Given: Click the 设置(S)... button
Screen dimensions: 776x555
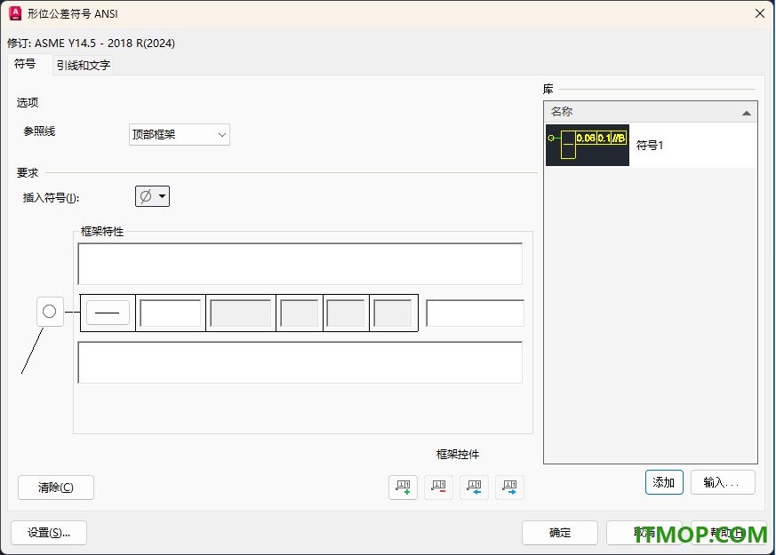Looking at the screenshot, I should [x=49, y=532].
